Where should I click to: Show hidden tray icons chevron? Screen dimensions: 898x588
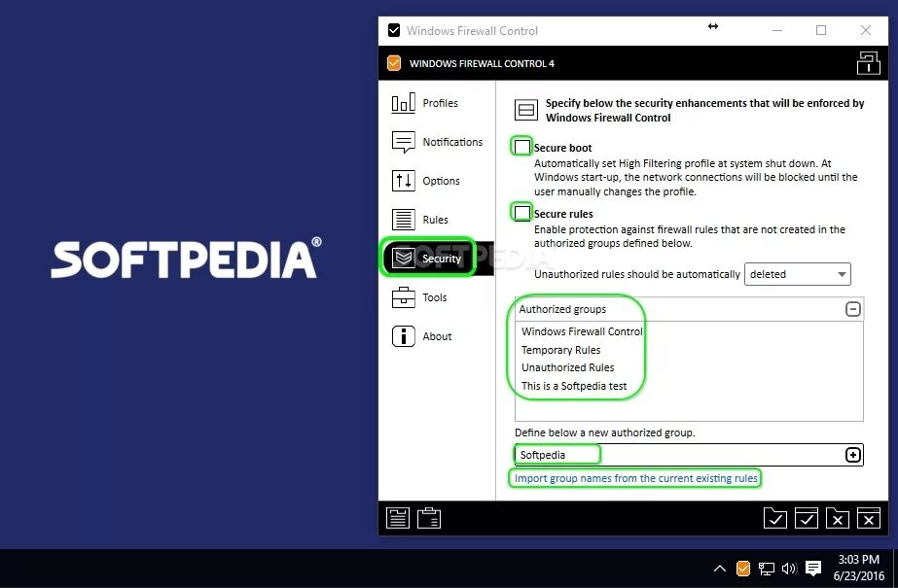click(x=720, y=569)
